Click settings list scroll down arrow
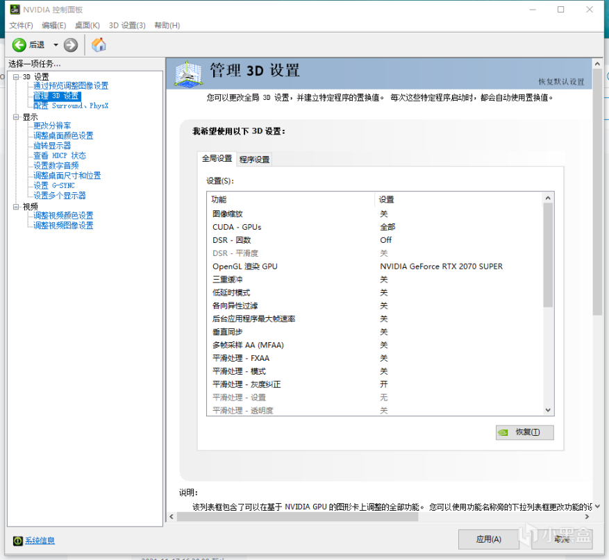The width and height of the screenshot is (609, 560). pyautogui.click(x=548, y=410)
